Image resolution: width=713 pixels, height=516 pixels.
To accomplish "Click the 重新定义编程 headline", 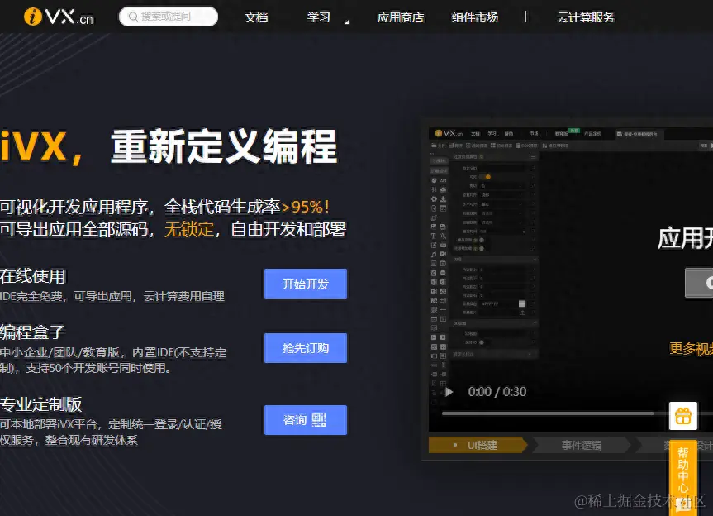I will 224,146.
